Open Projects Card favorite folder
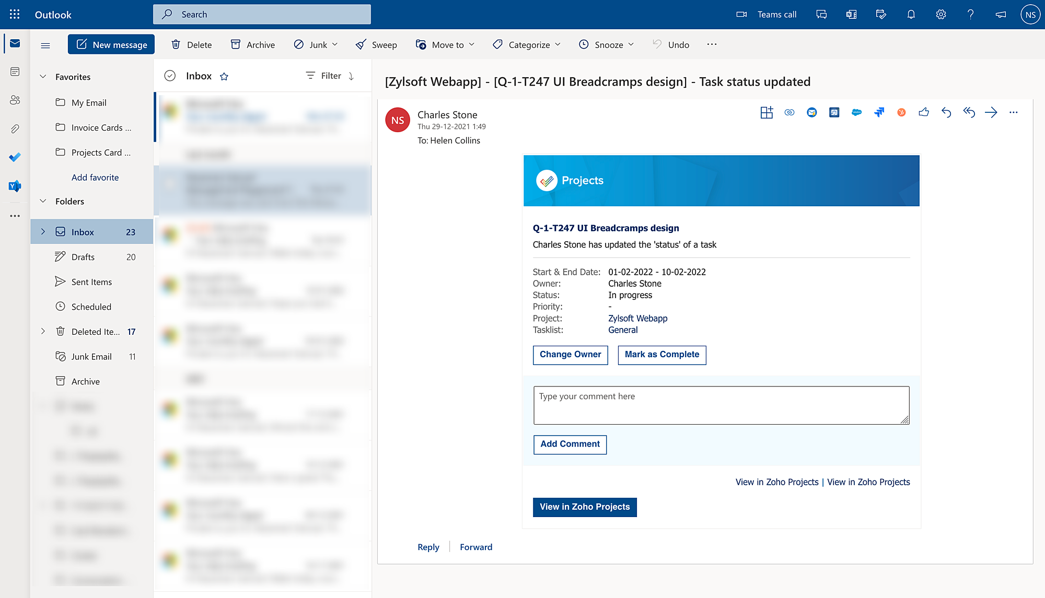 pyautogui.click(x=92, y=153)
